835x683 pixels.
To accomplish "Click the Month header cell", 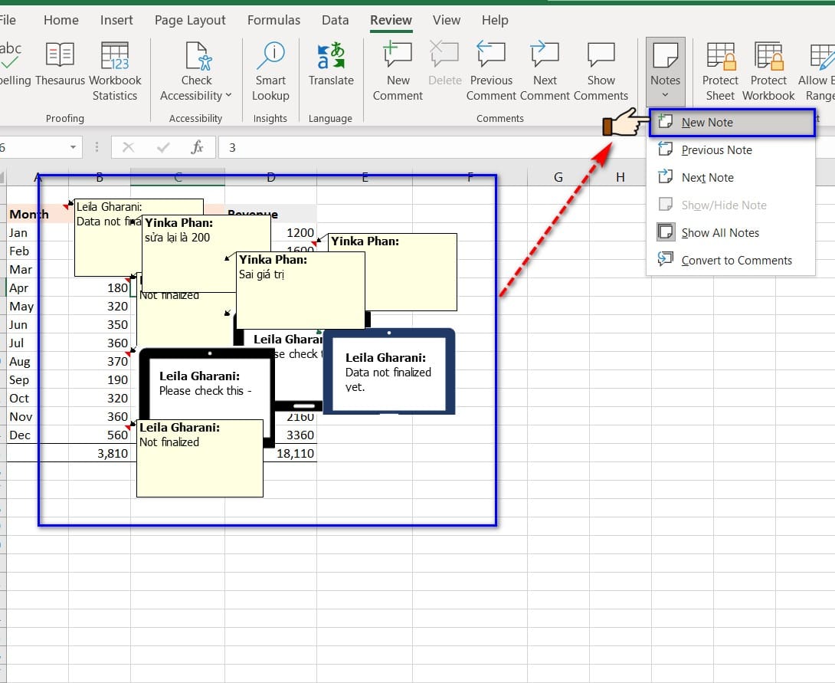I will 38,214.
